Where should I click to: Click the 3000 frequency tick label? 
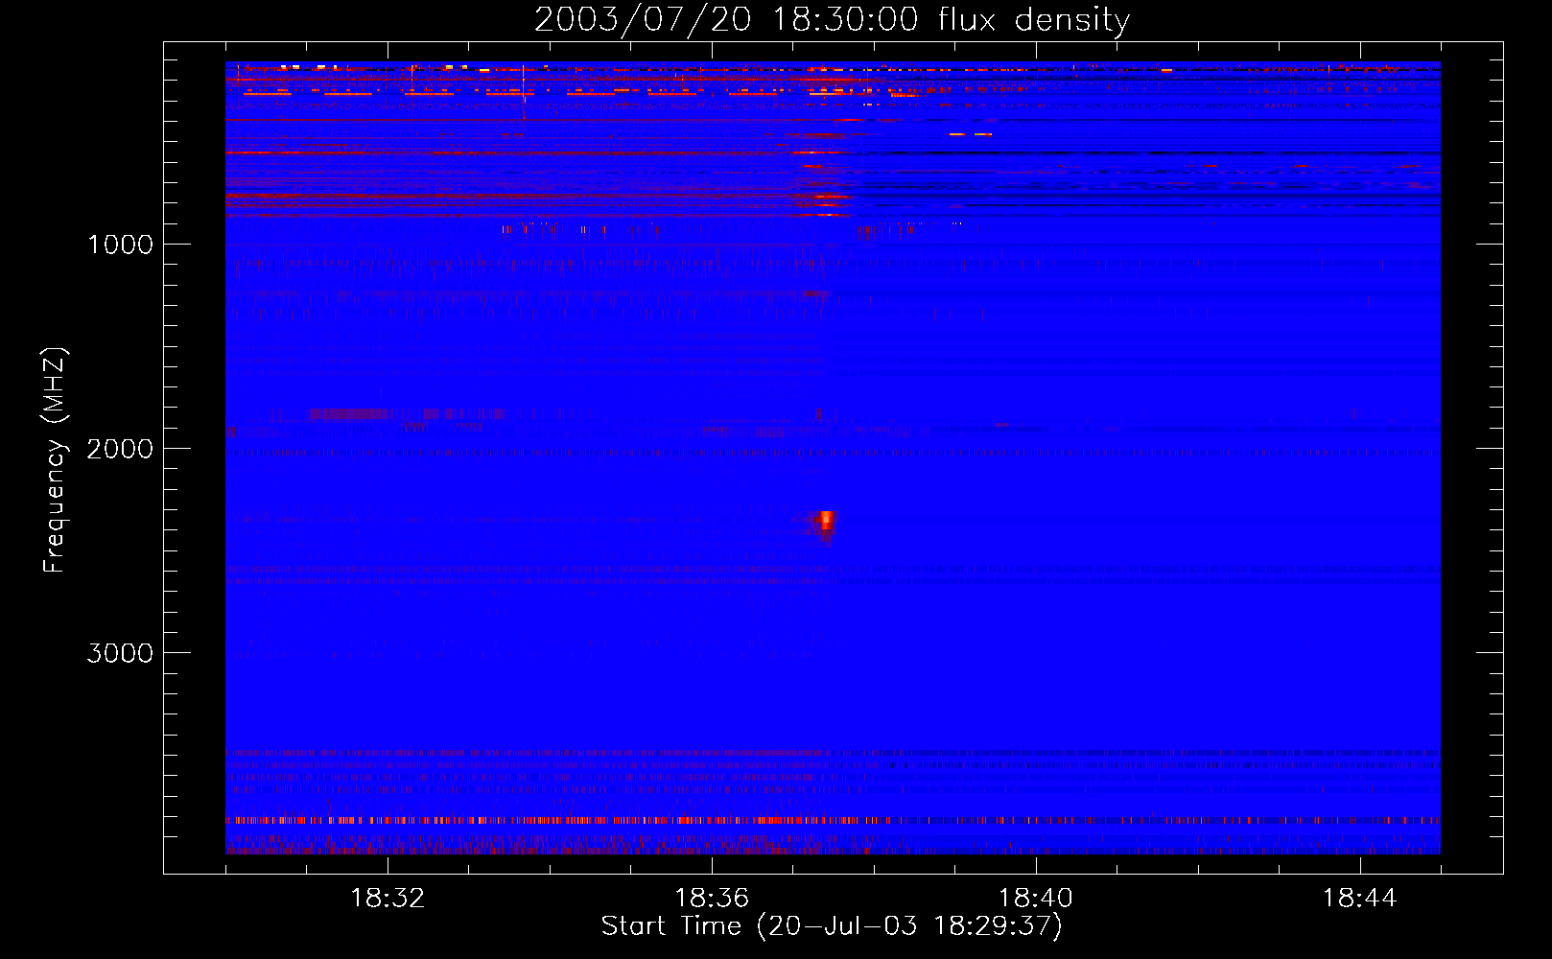120,653
